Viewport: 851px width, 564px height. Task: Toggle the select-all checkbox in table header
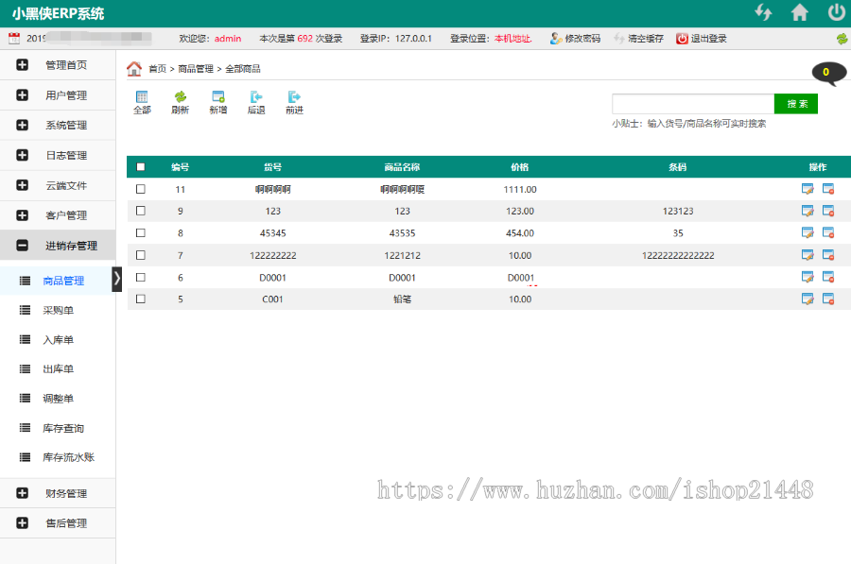(x=141, y=166)
